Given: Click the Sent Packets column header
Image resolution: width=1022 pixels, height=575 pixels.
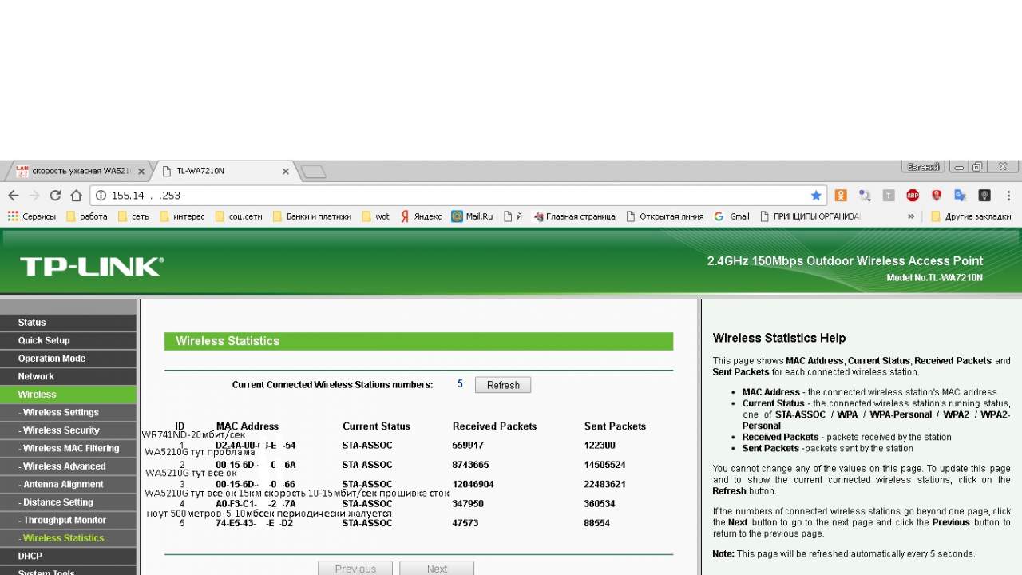Looking at the screenshot, I should coord(615,426).
